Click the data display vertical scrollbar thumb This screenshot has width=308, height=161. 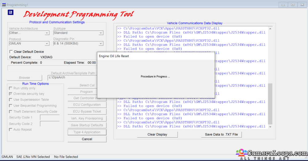pyautogui.click(x=270, y=104)
